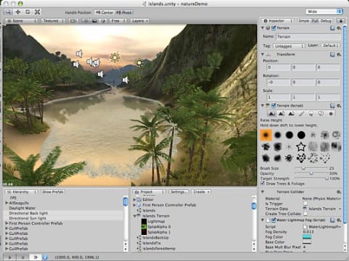This screenshot has height=261, width=349.
Task: Set handle position to Pivot
Action: pos(124,12)
